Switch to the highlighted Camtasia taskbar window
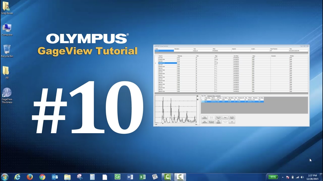The width and height of the screenshot is (323, 181). pos(180,177)
